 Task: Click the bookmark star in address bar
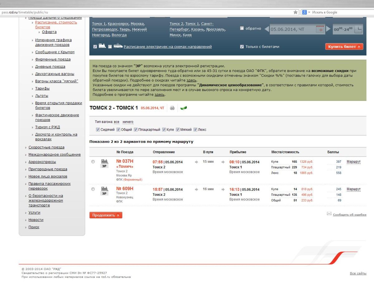tap(295, 12)
